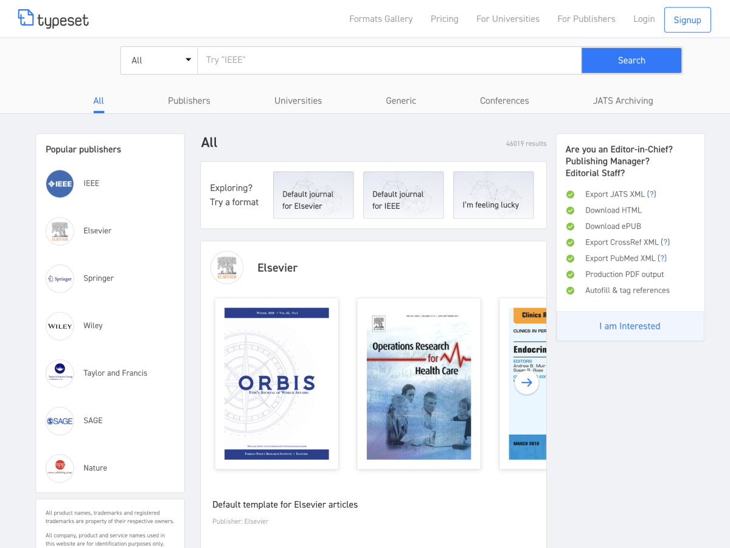This screenshot has height=548, width=730.
Task: Open the ORBIS journal cover thumbnail
Action: (x=277, y=384)
